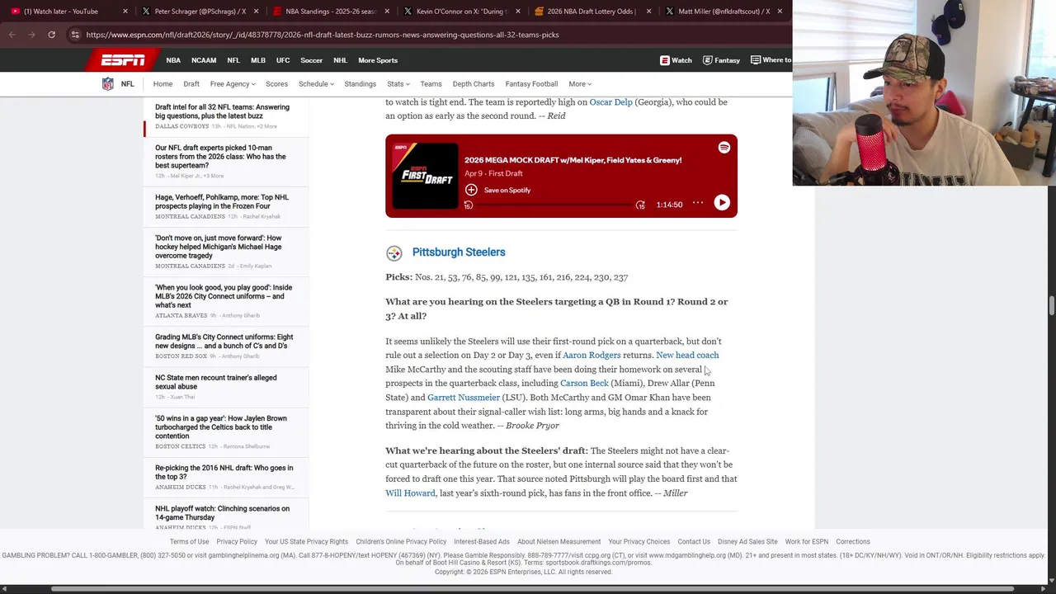Seek within the podcast progress bar
Image resolution: width=1056 pixels, height=594 pixels.
554,205
